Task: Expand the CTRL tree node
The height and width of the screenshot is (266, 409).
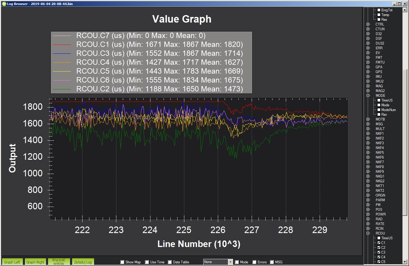Action: tap(368, 24)
